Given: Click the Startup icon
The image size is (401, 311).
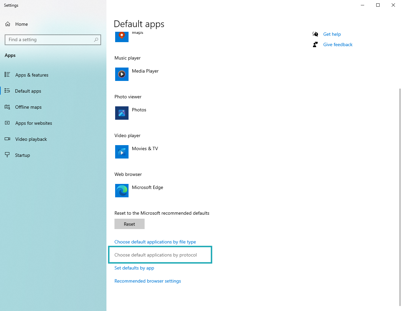Looking at the screenshot, I should click(7, 155).
